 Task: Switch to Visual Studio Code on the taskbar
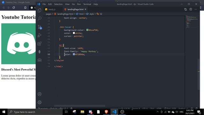[114, 112]
